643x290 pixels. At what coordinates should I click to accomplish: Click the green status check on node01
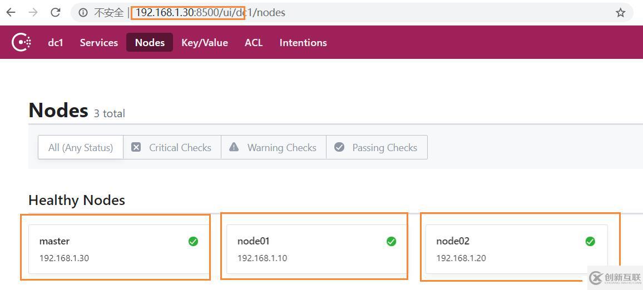[x=391, y=242]
